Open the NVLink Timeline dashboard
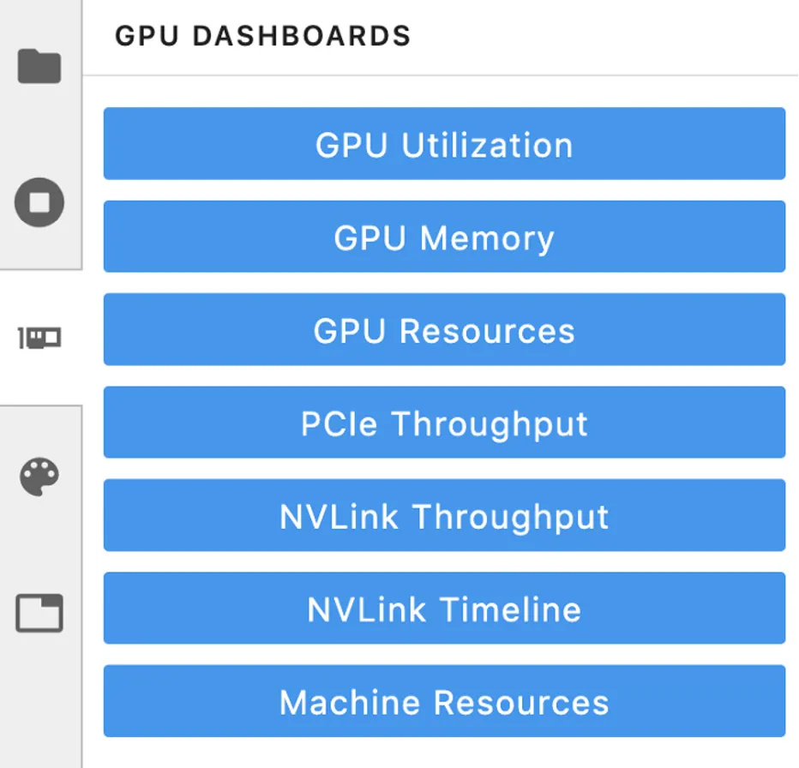Screen dimensions: 799x768 point(444,609)
